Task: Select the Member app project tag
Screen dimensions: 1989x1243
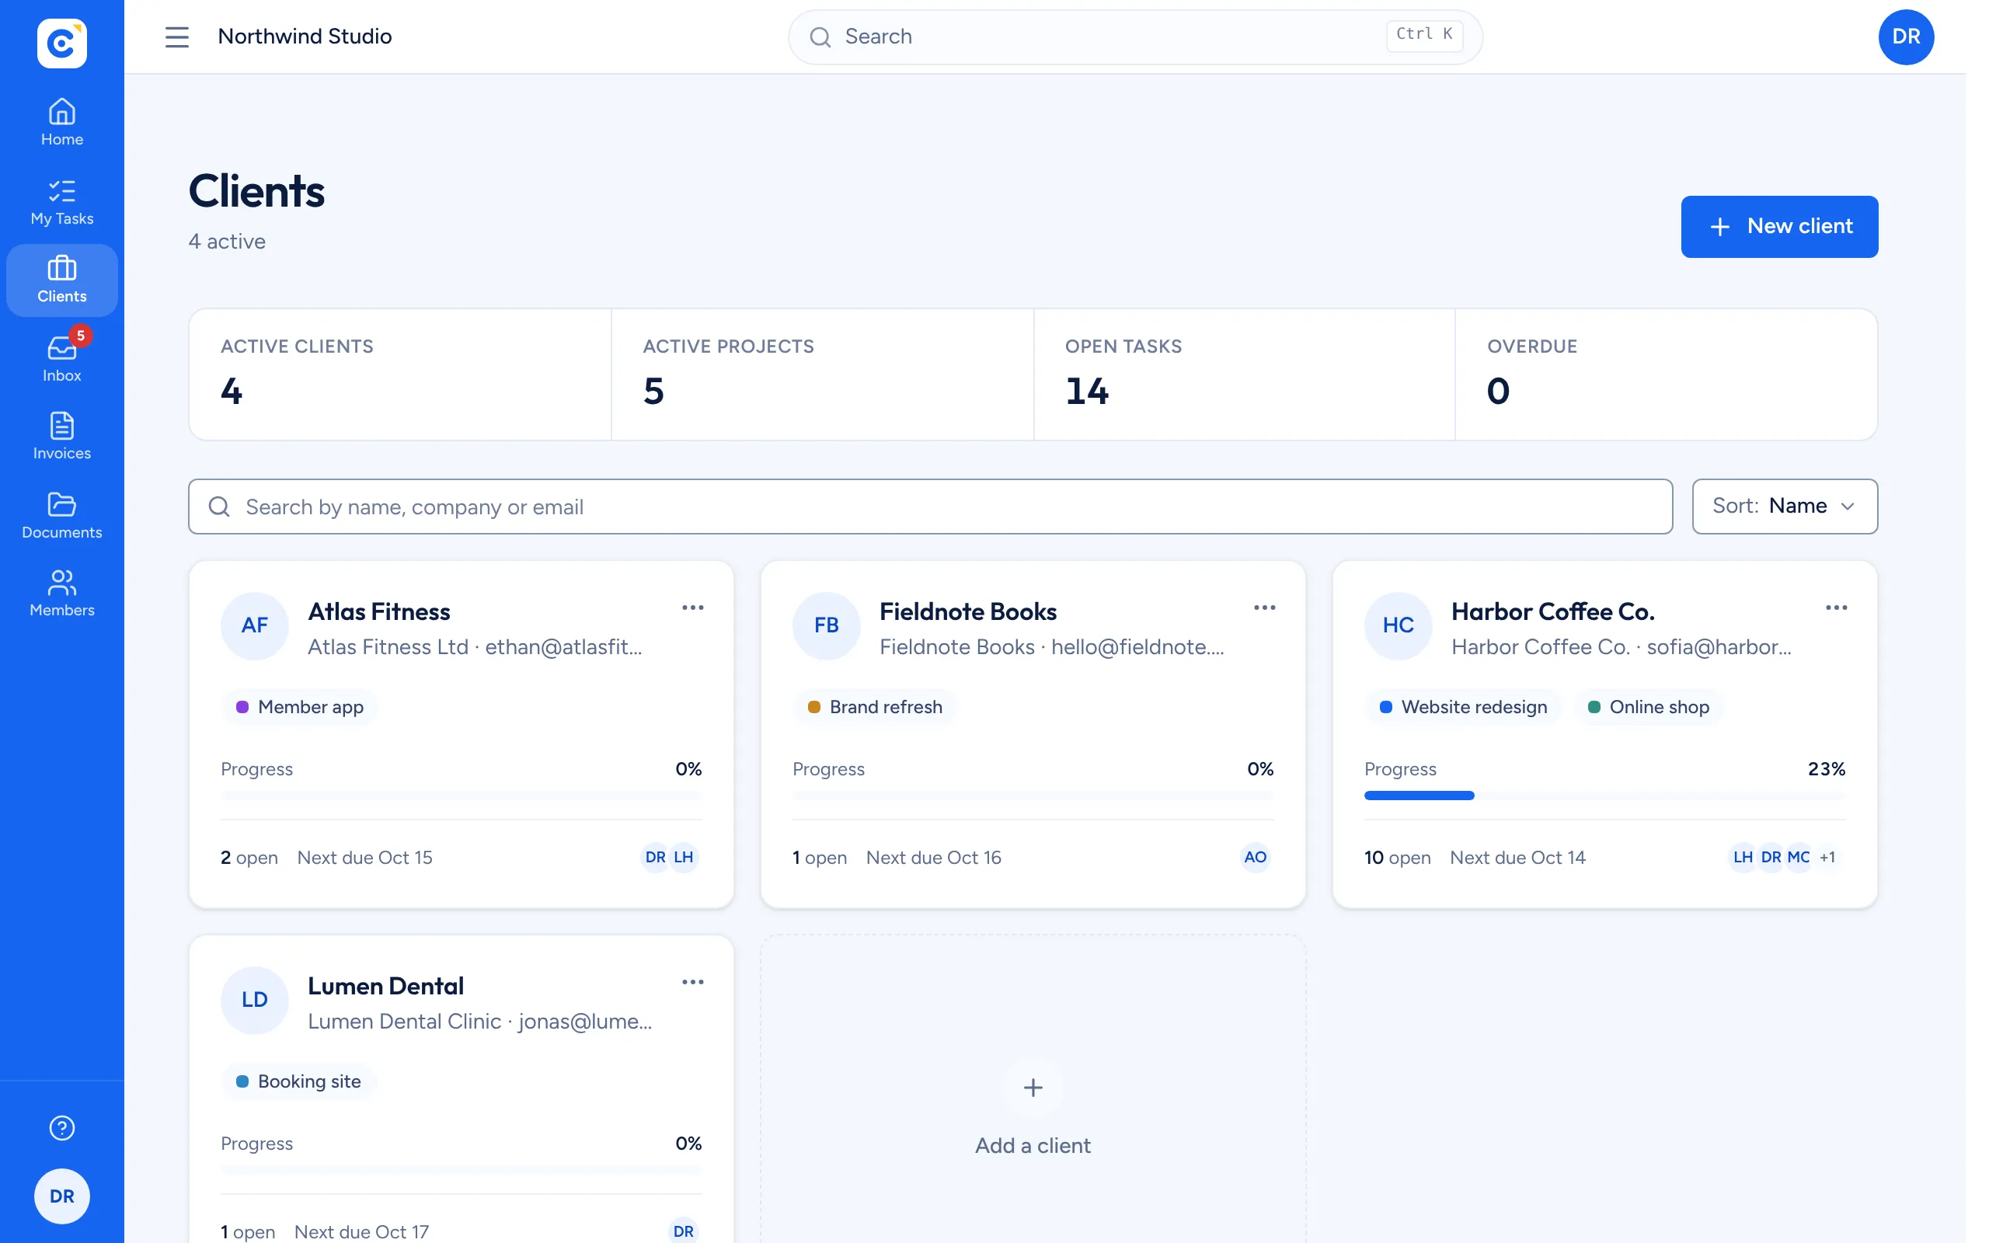Action: click(x=300, y=707)
